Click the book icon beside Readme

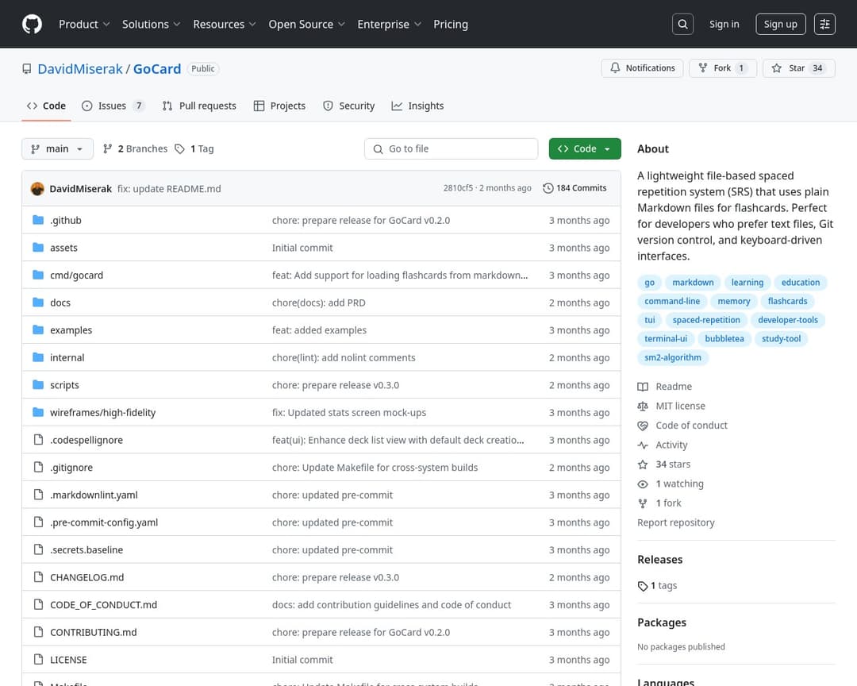(x=643, y=387)
